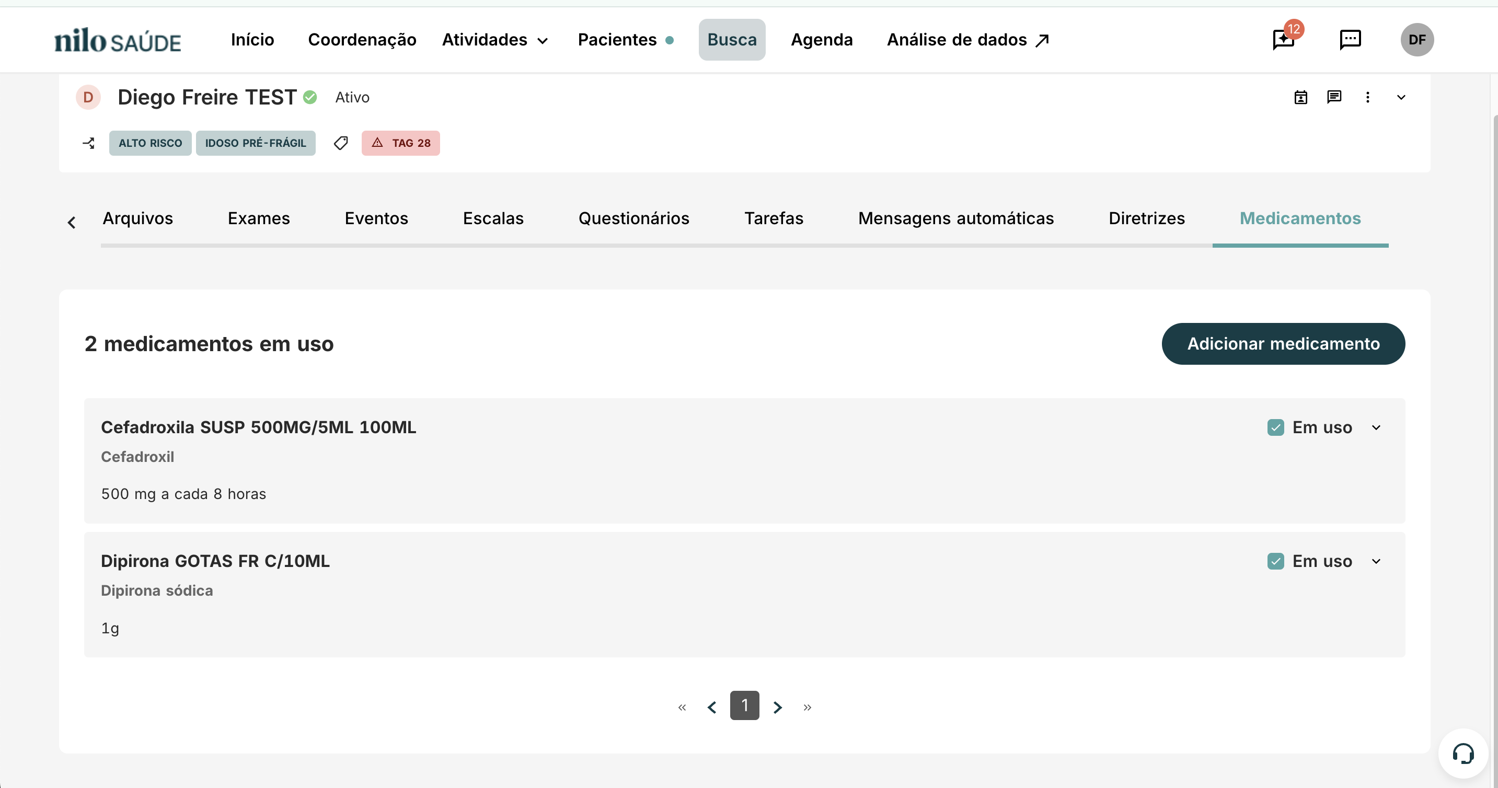This screenshot has height=788, width=1498.
Task: Click the journey/flow arrows icon beside patient tags
Action: pyautogui.click(x=88, y=143)
